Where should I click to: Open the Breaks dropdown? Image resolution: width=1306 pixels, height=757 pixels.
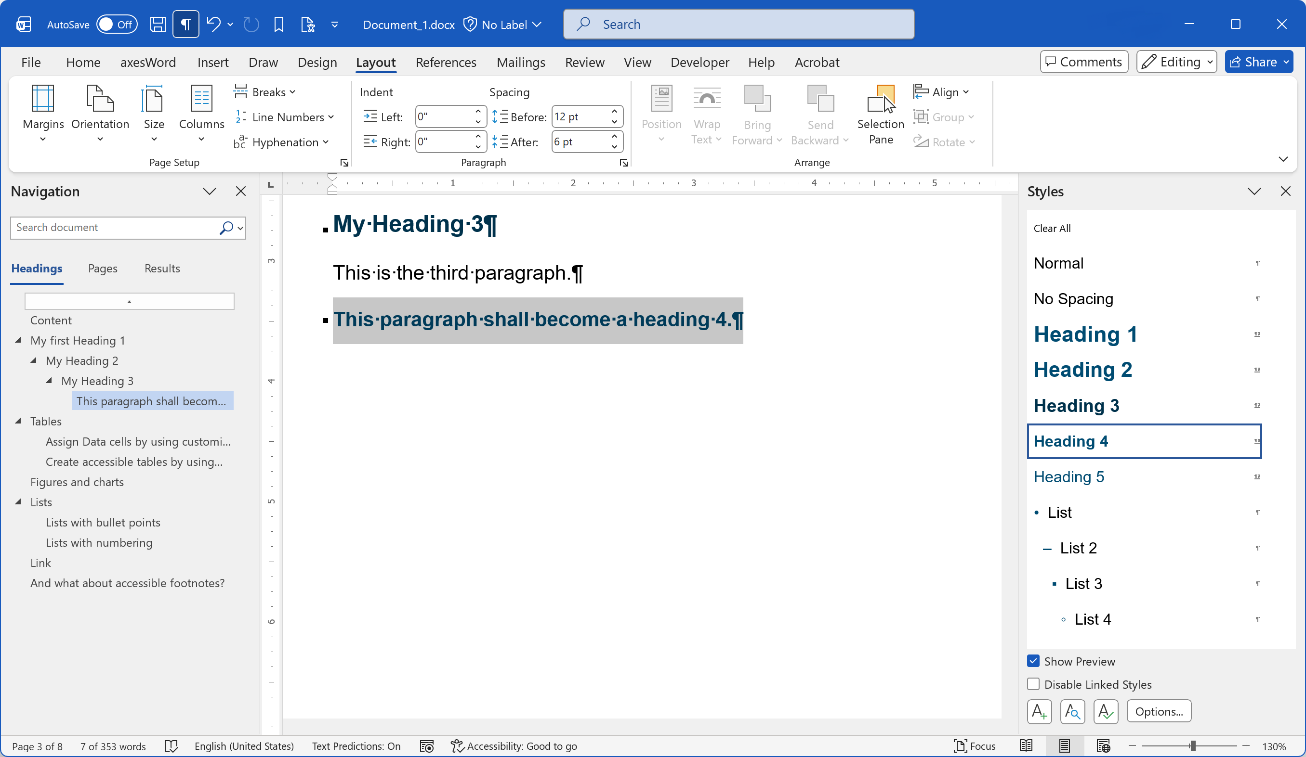point(265,92)
